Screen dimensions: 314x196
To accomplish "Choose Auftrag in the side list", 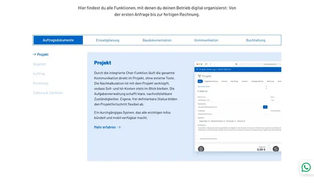I will pyautogui.click(x=39, y=73).
